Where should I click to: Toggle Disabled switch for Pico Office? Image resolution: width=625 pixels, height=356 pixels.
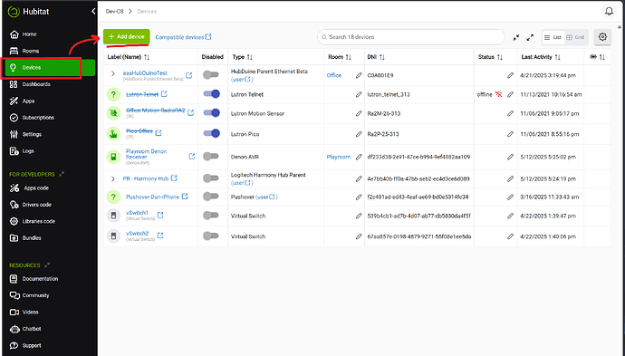(x=212, y=133)
